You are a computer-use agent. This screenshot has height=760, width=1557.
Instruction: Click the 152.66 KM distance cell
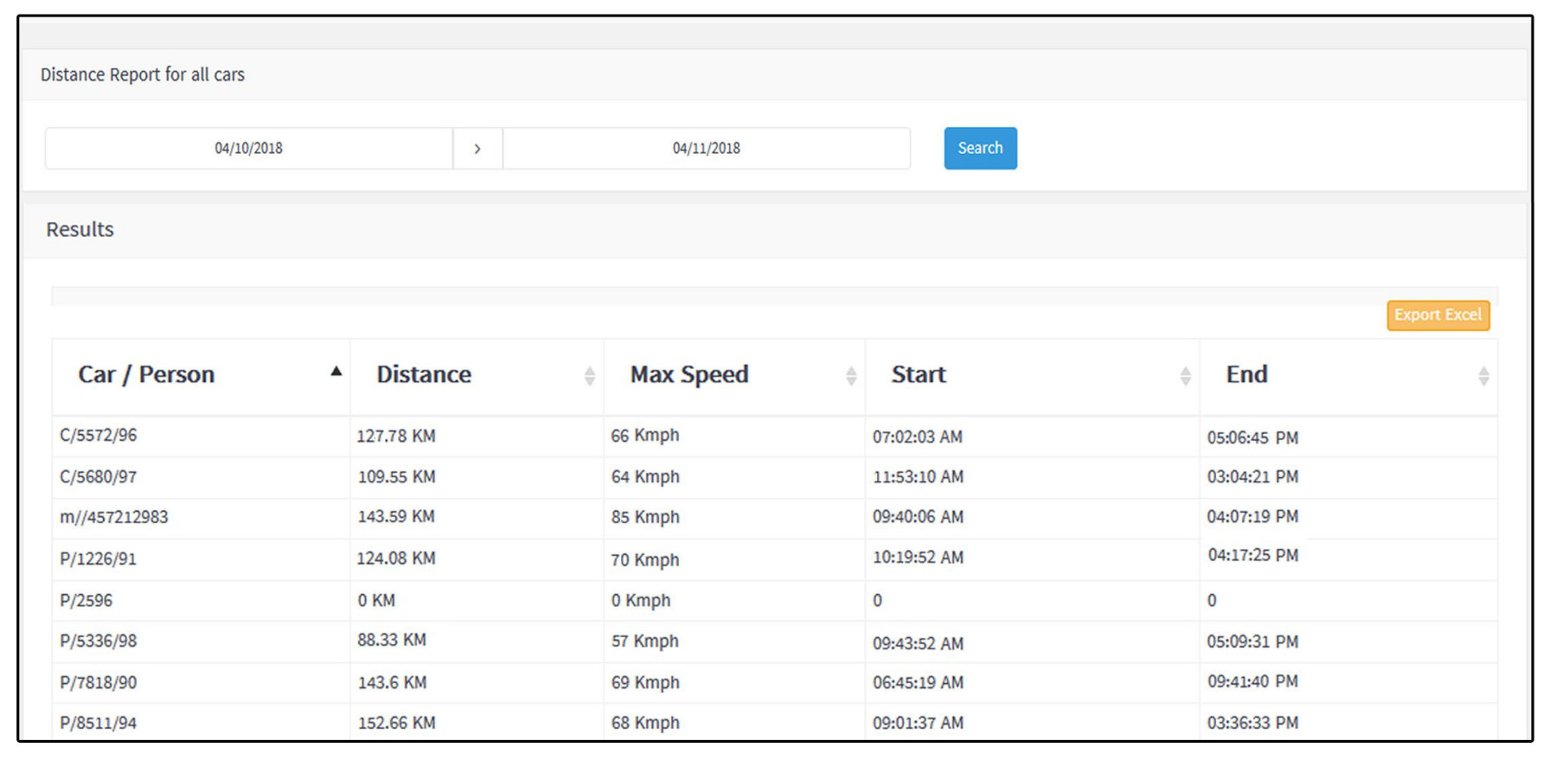(396, 724)
